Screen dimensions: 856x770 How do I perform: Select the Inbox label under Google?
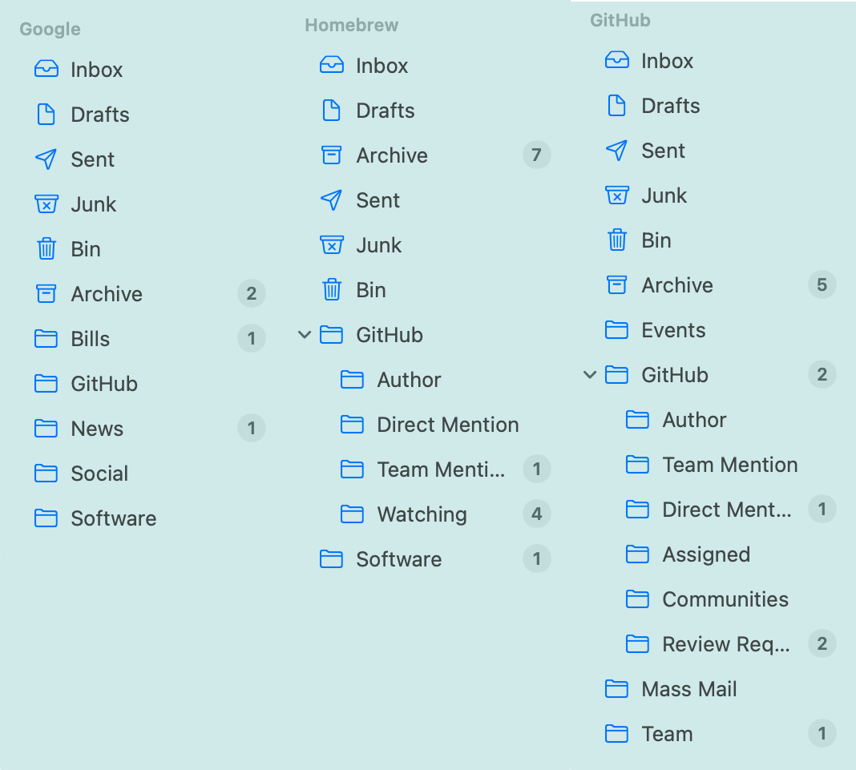97,70
